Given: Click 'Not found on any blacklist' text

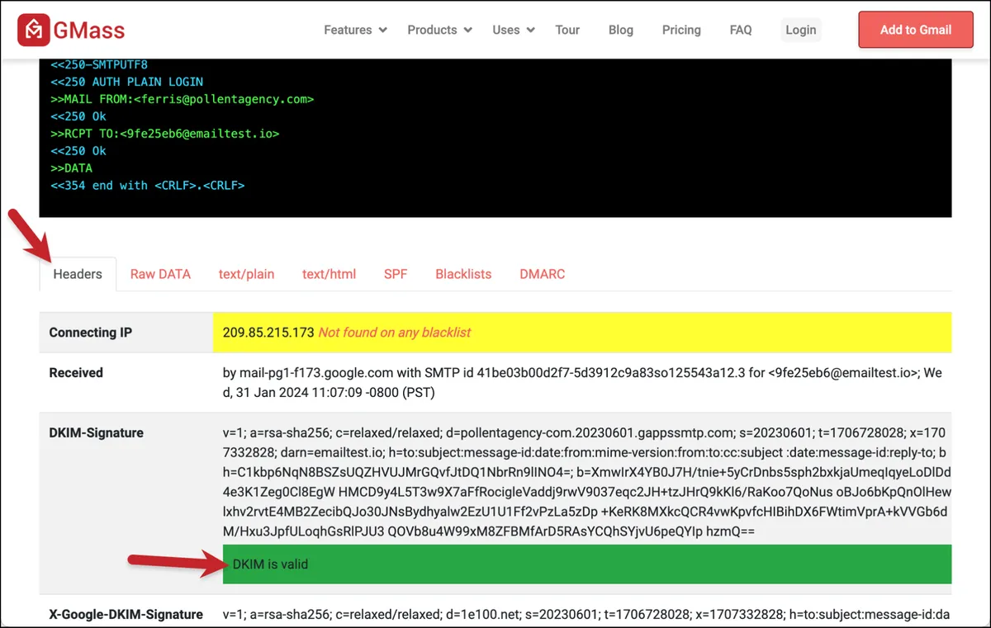Looking at the screenshot, I should 395,333.
